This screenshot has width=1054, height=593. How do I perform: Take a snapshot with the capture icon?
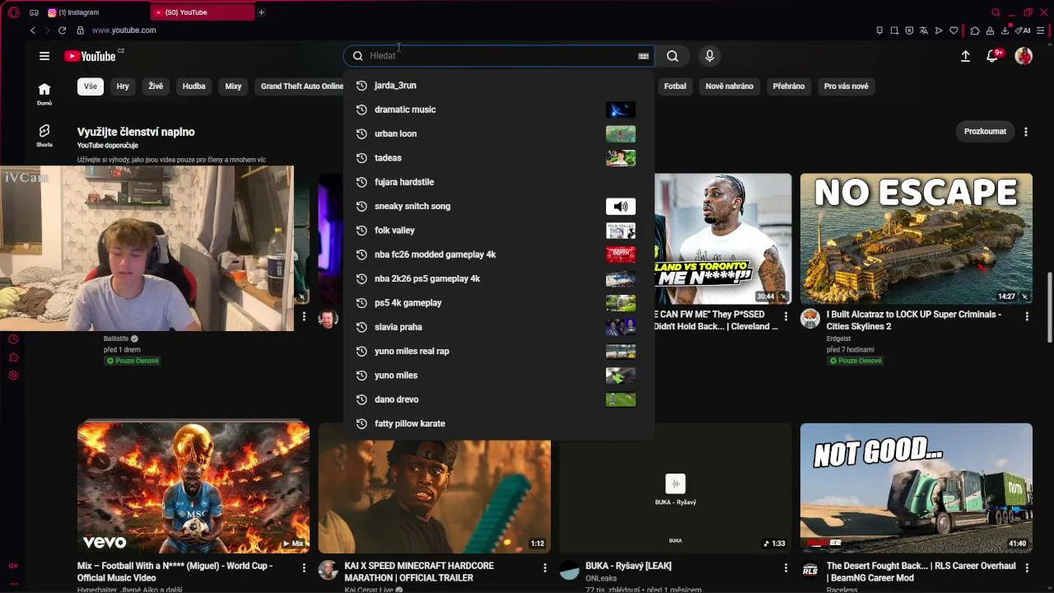pos(894,30)
